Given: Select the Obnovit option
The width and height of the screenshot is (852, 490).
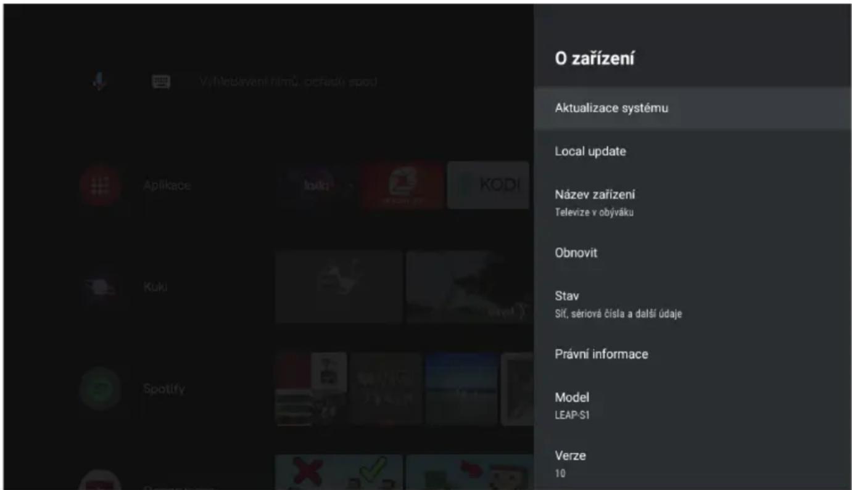Looking at the screenshot, I should pyautogui.click(x=692, y=253).
